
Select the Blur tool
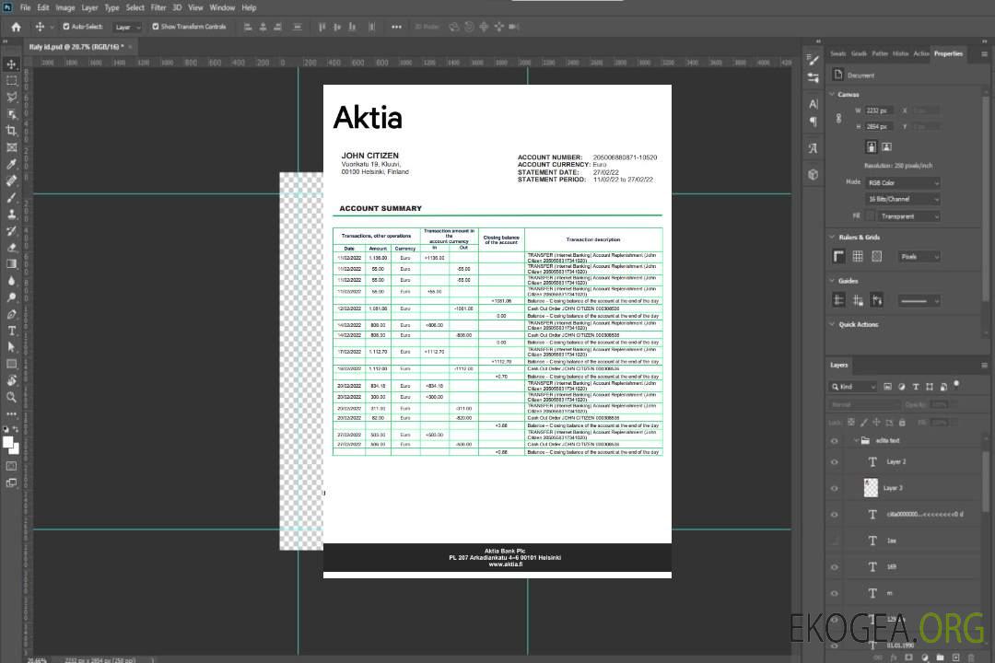point(11,281)
